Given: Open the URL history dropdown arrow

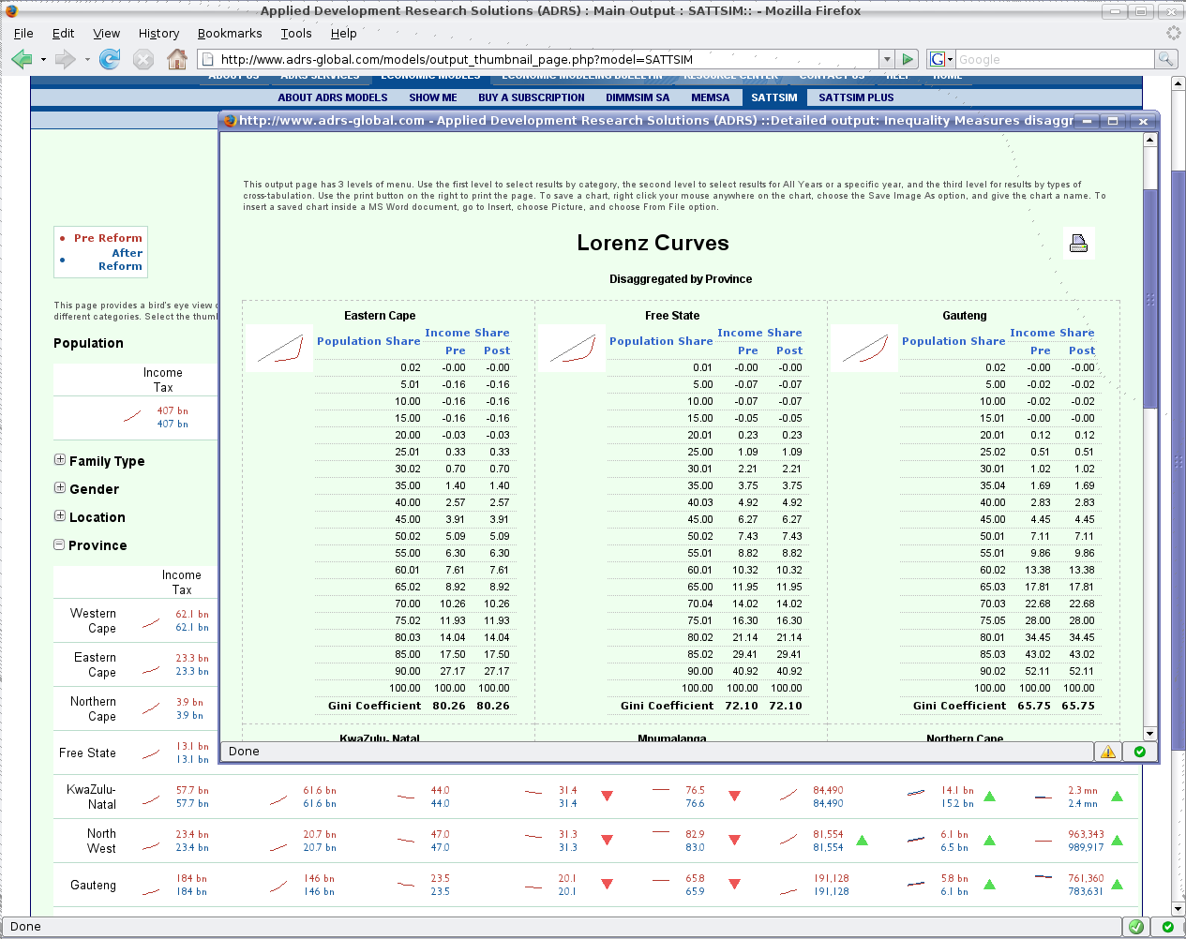Looking at the screenshot, I should [x=887, y=59].
